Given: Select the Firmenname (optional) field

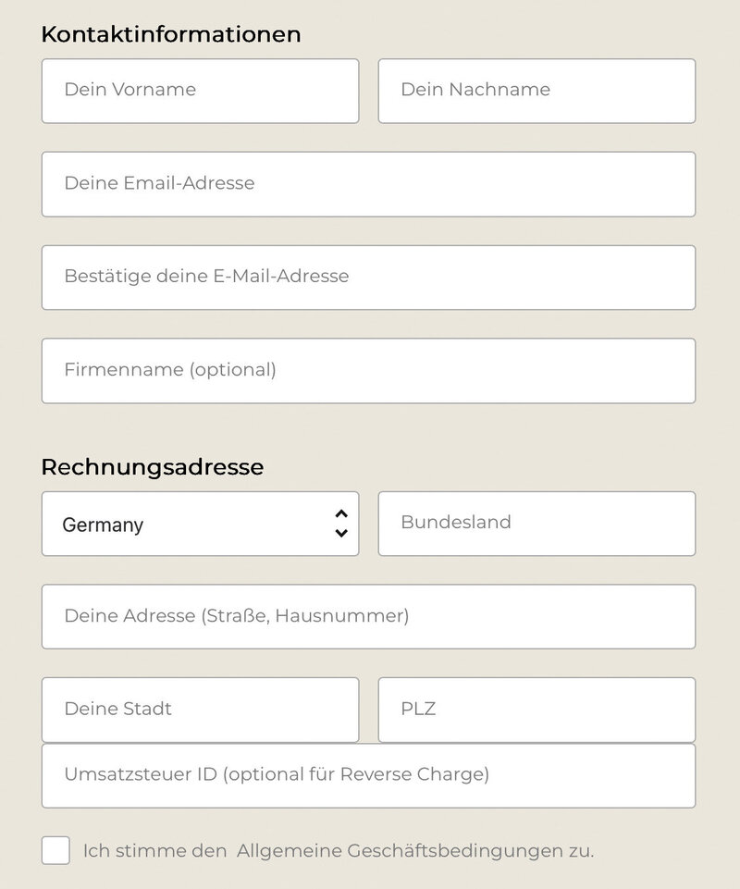Looking at the screenshot, I should point(368,371).
